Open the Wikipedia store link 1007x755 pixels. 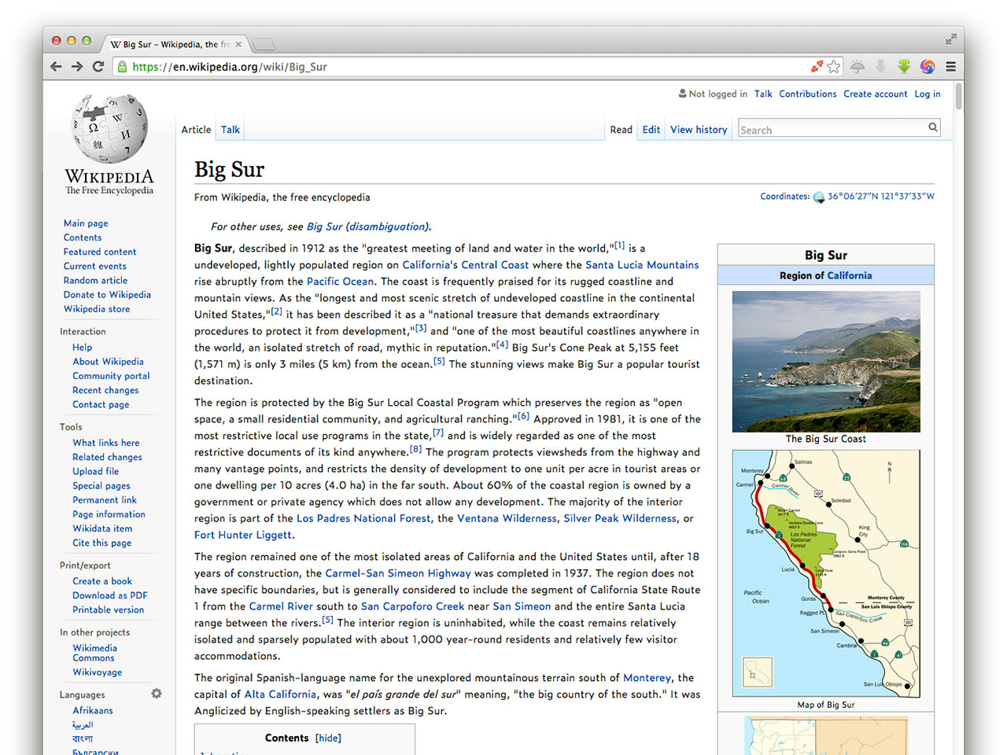click(97, 309)
